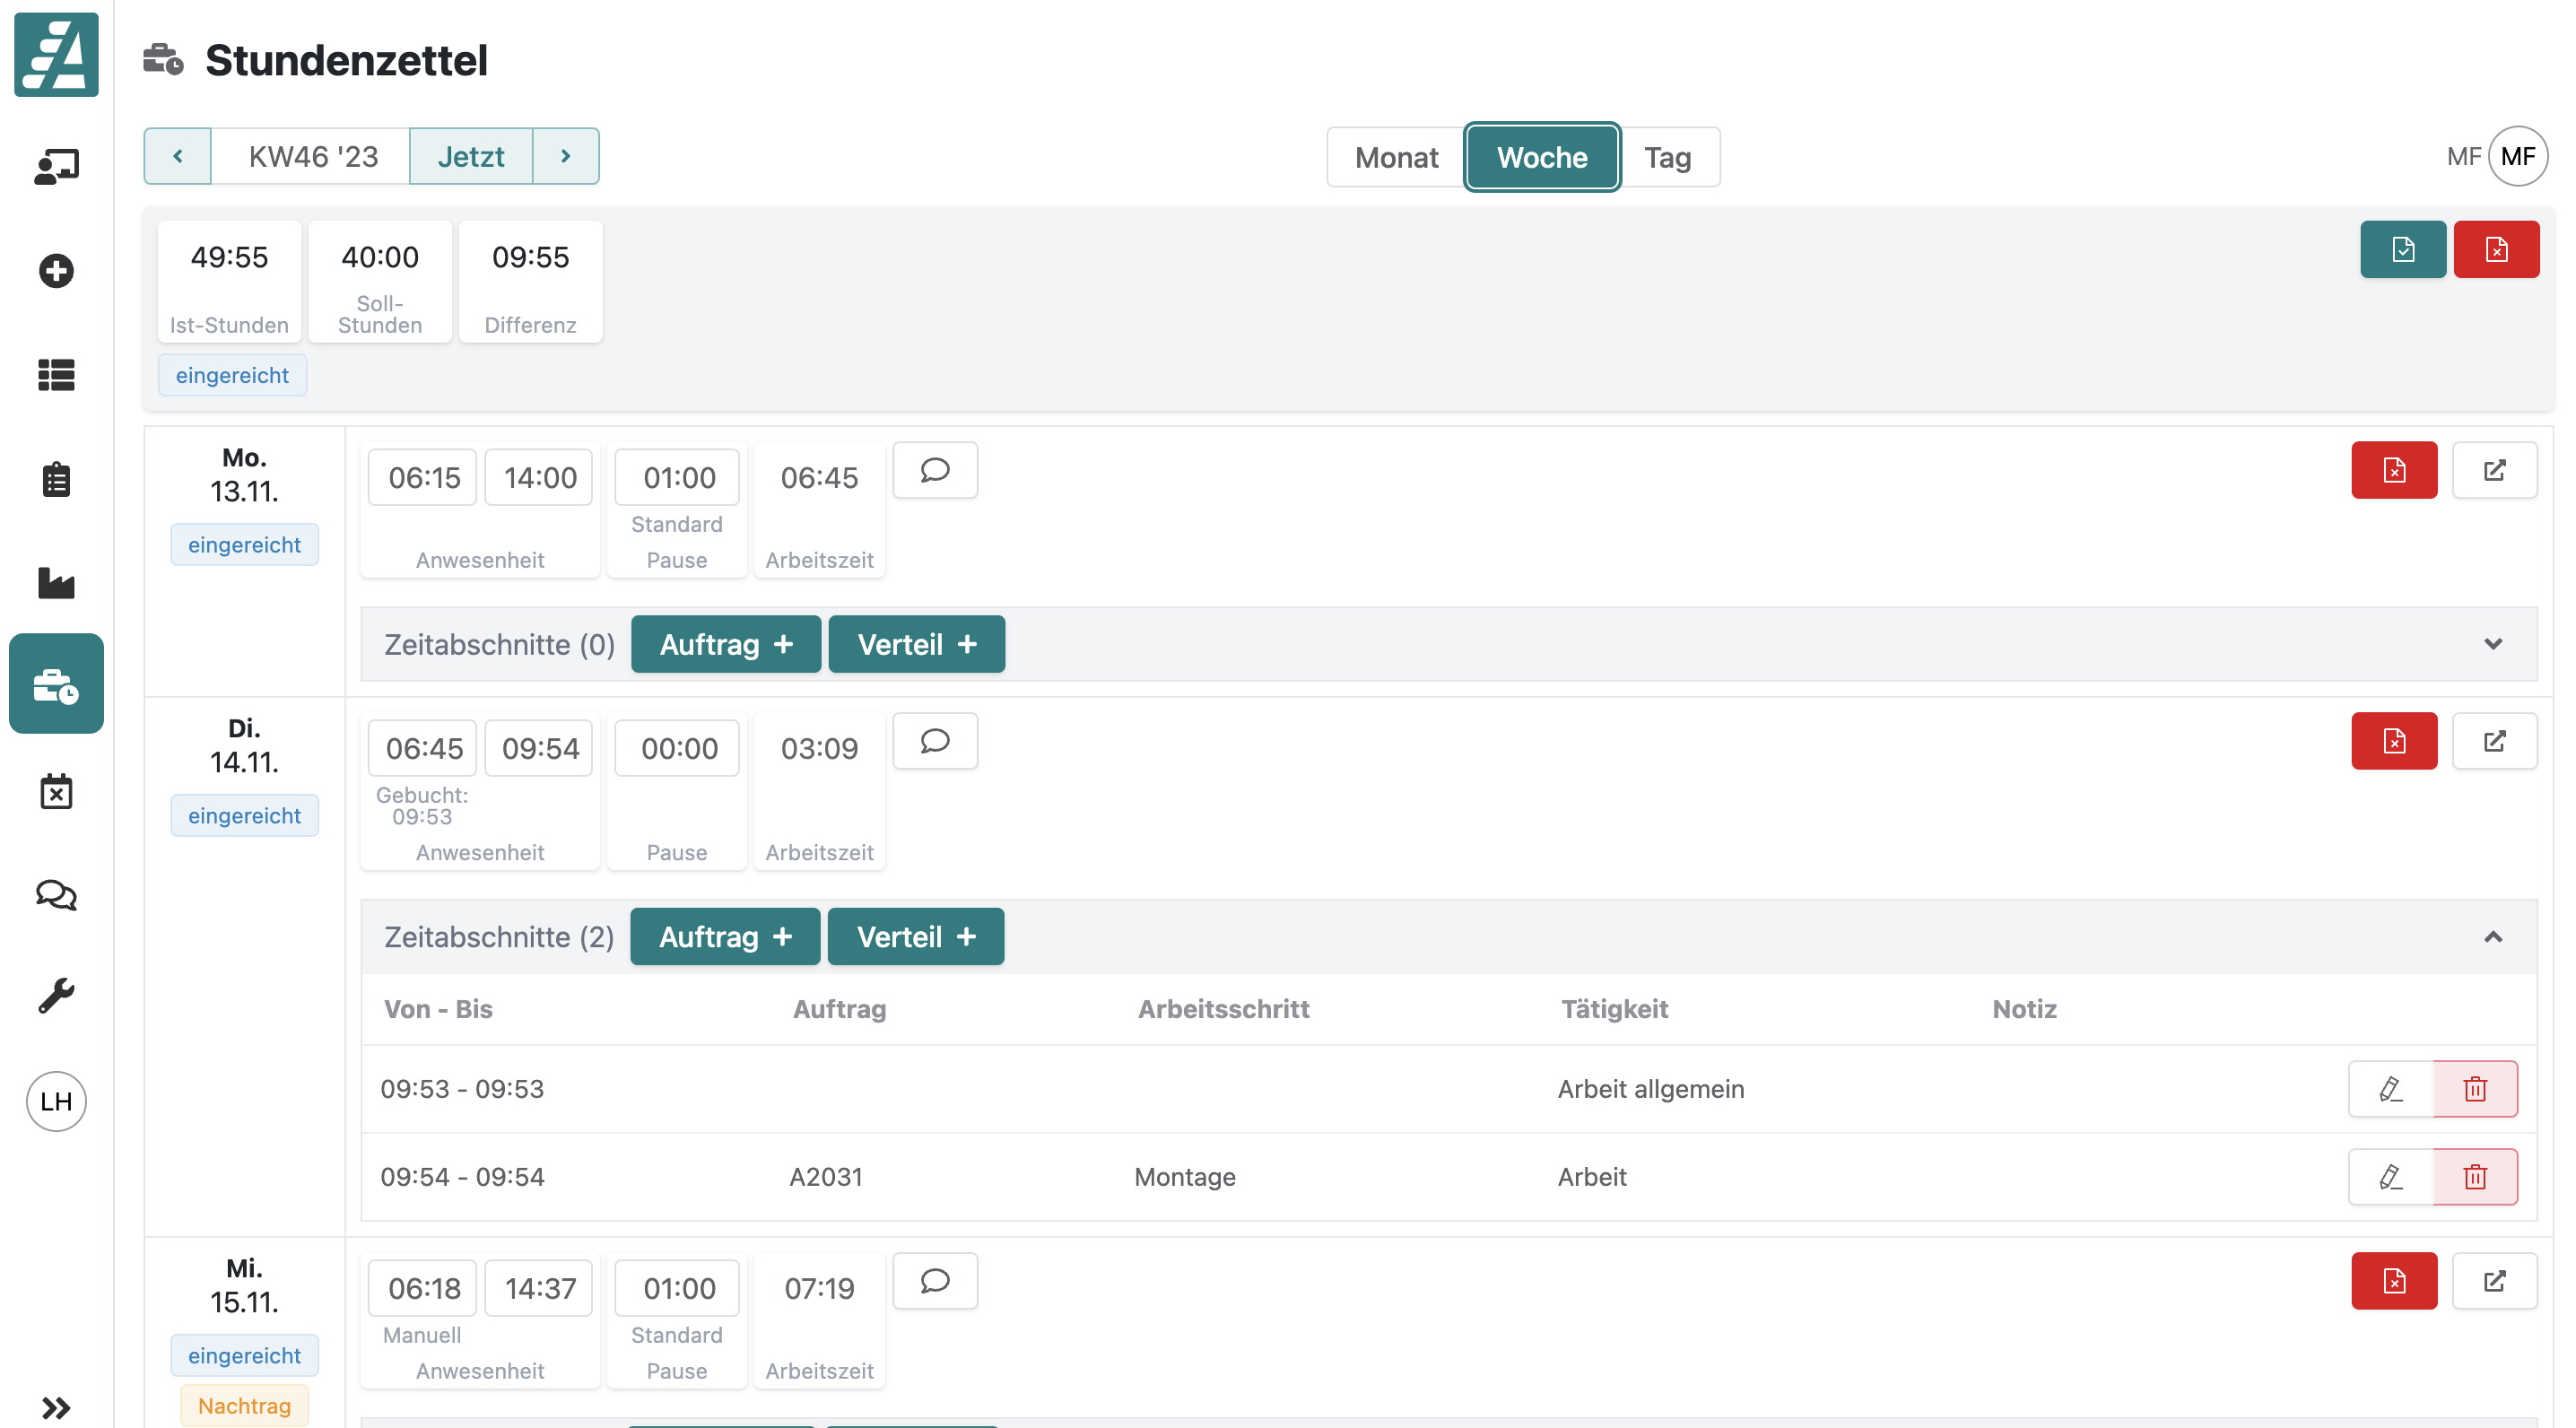
Task: Switch to the Tag view tab
Action: [x=1667, y=157]
